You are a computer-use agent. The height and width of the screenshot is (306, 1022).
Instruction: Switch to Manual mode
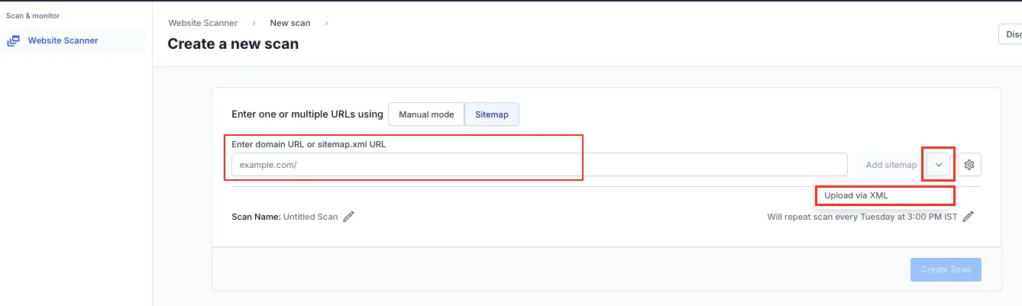click(x=426, y=114)
